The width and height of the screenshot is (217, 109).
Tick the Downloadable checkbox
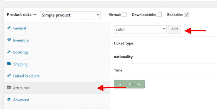[159, 15]
